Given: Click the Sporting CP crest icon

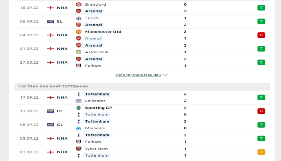Looking at the screenshot, I should tap(79, 108).
